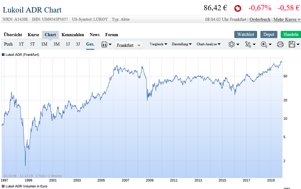The height and width of the screenshot is (189, 301).
Task: Click the -0,58 € change value
Action: (x=288, y=8)
